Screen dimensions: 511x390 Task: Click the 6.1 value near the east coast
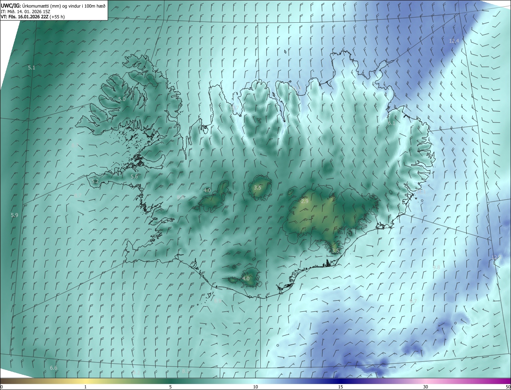pos(391,123)
